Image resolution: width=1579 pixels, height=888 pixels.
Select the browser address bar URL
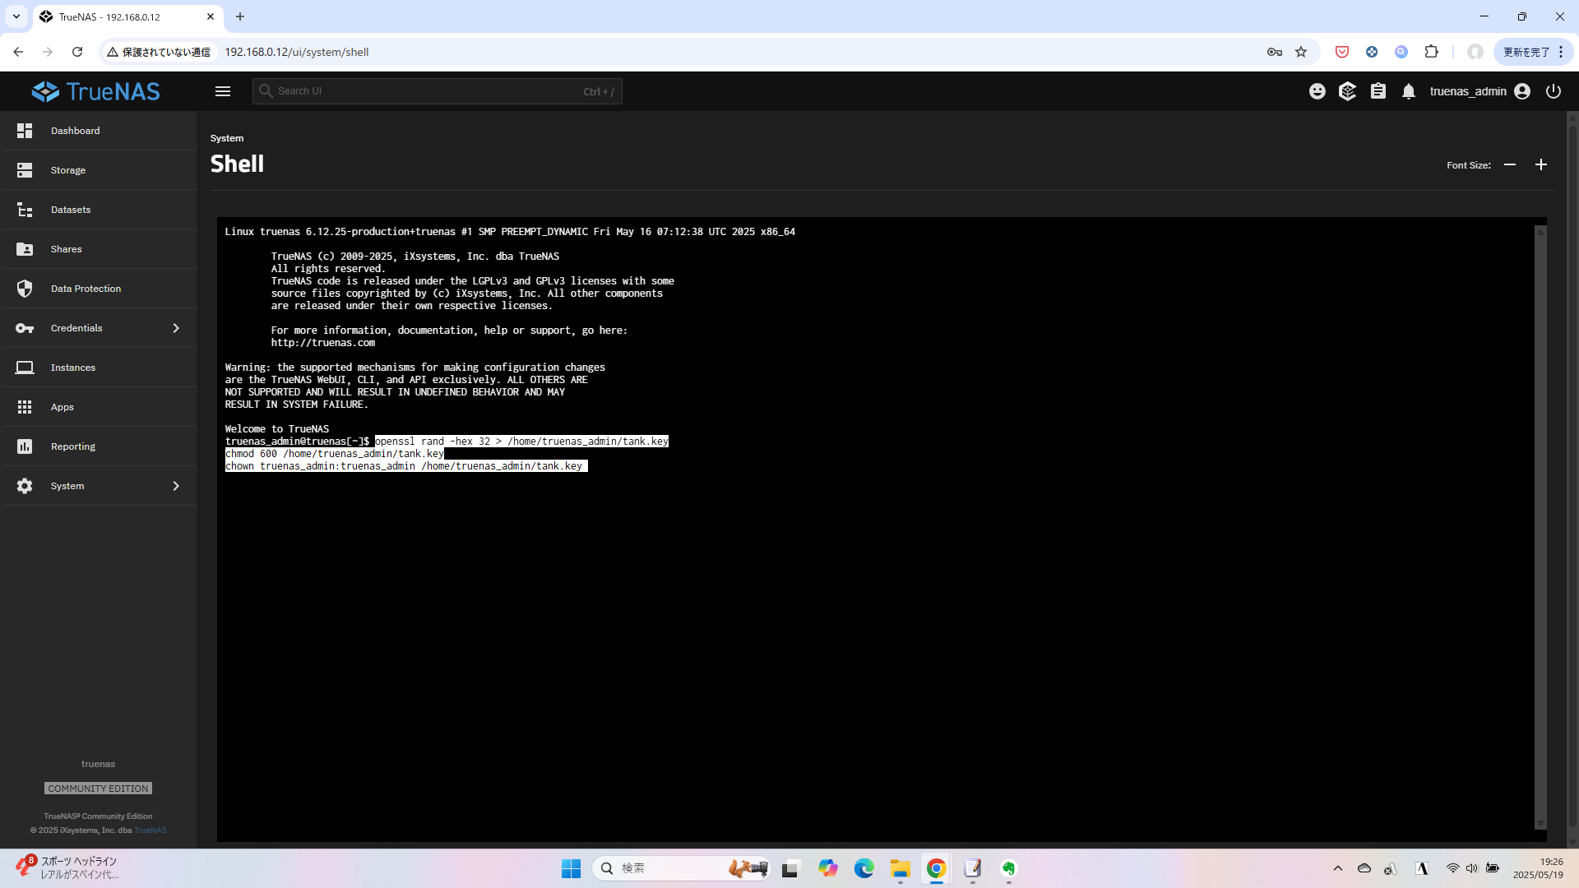tap(297, 52)
